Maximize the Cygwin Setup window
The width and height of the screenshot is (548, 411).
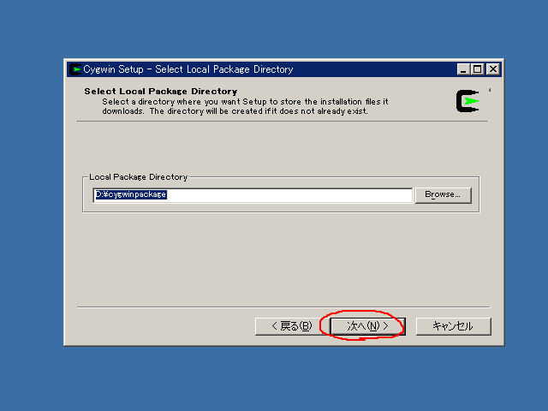click(x=477, y=69)
